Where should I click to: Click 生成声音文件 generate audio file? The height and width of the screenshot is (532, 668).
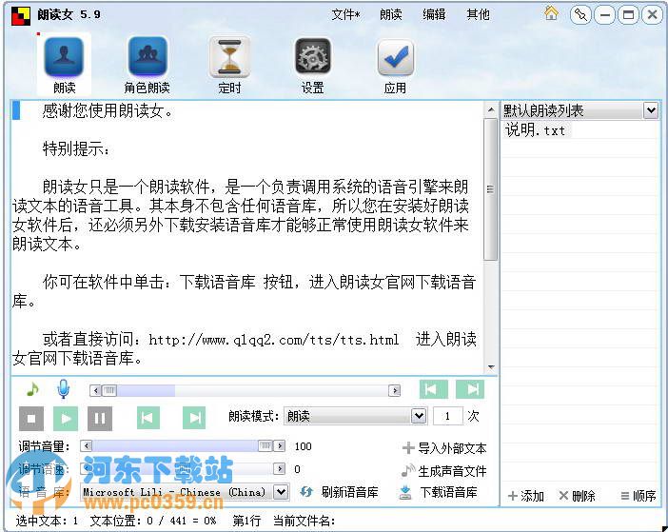[444, 471]
